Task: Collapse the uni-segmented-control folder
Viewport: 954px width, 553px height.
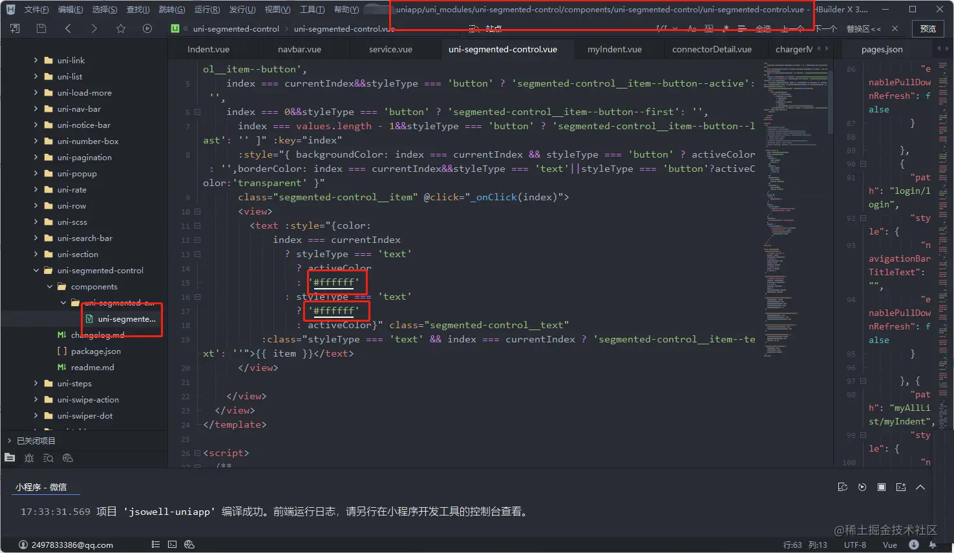Action: 36,270
